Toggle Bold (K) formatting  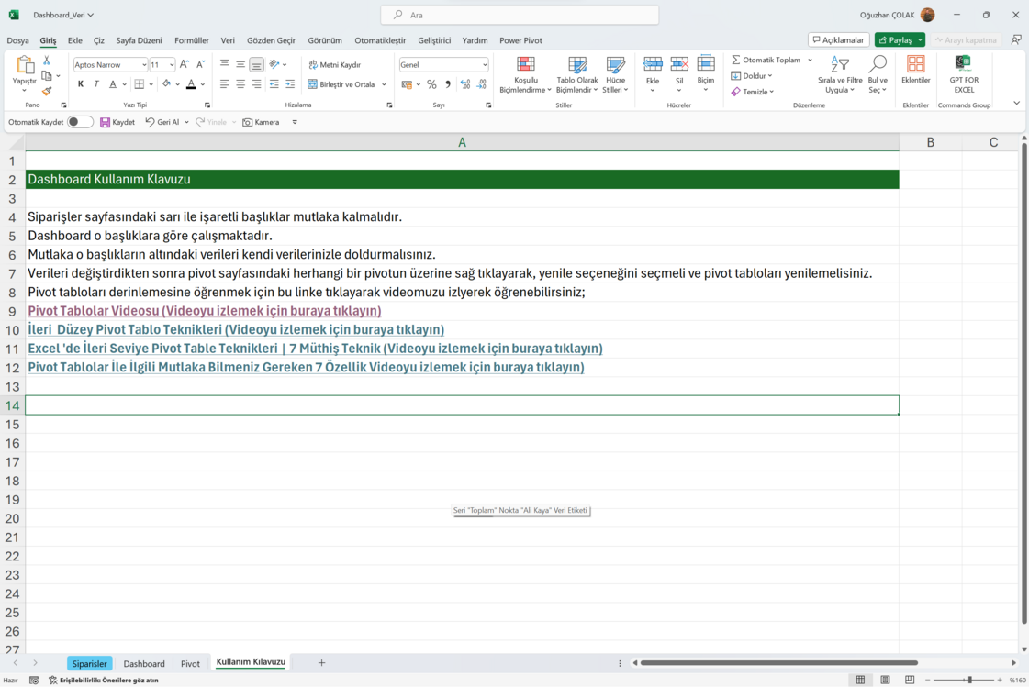pyautogui.click(x=81, y=83)
